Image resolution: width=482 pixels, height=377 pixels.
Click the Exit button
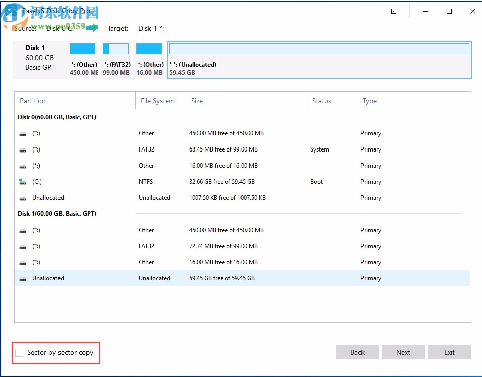(x=449, y=352)
